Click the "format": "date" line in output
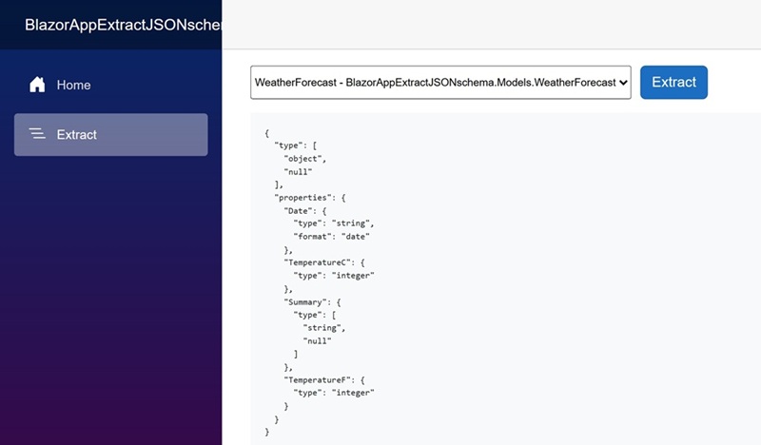This screenshot has width=761, height=445. tap(331, 237)
